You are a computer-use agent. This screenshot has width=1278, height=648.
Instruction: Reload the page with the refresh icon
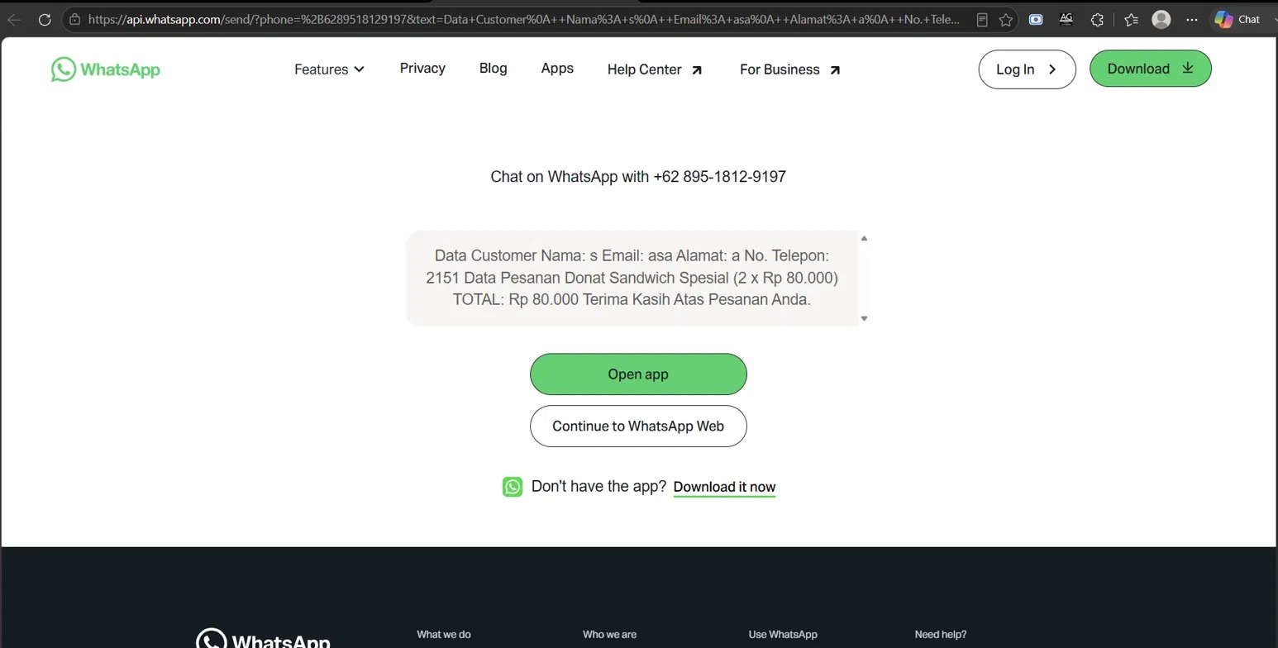point(45,19)
